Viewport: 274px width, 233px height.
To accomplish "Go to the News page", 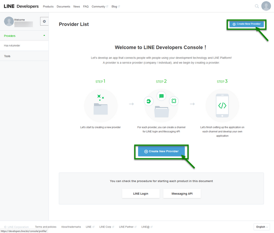I will [x=76, y=7].
